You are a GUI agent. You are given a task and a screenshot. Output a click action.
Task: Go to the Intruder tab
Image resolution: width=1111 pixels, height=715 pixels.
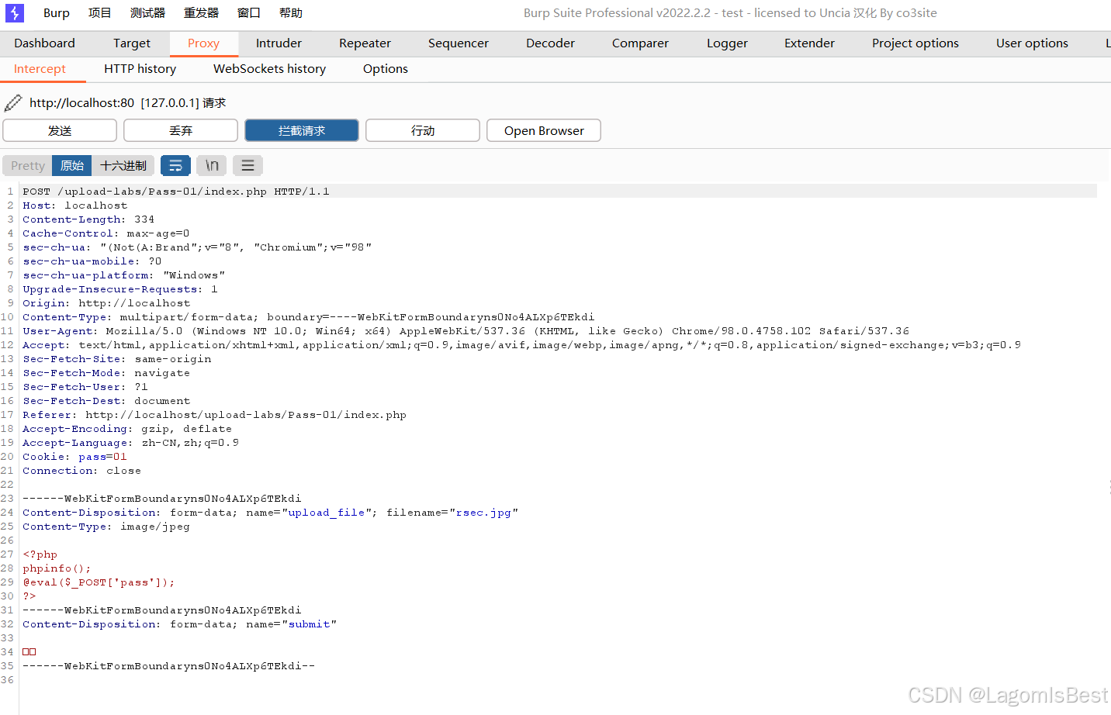(x=279, y=43)
